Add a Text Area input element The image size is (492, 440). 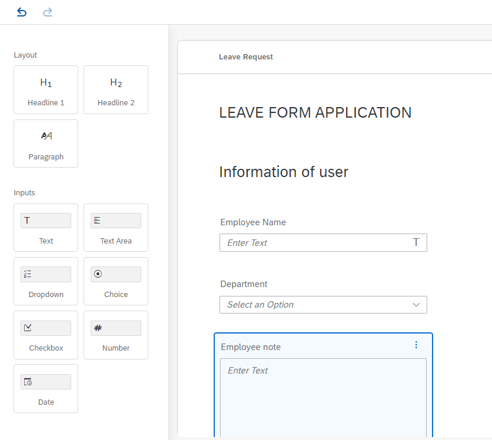click(116, 228)
